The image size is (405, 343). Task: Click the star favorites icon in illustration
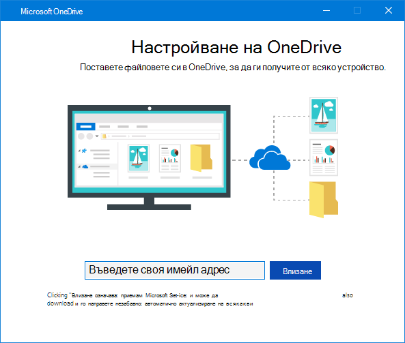click(x=84, y=151)
